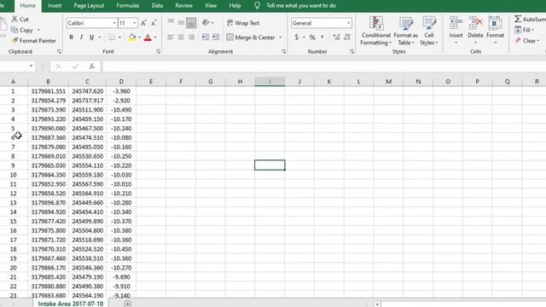Viewport: 546px width, 307px height.
Task: Select column I header
Action: click(x=270, y=82)
